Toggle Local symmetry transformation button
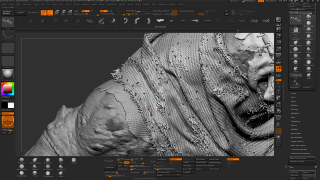320x180 pixels. pos(278,75)
